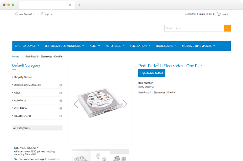Select ITD/ResQCPR sidebar link
Viewport: 243px width, 161px height.
pos(22,116)
